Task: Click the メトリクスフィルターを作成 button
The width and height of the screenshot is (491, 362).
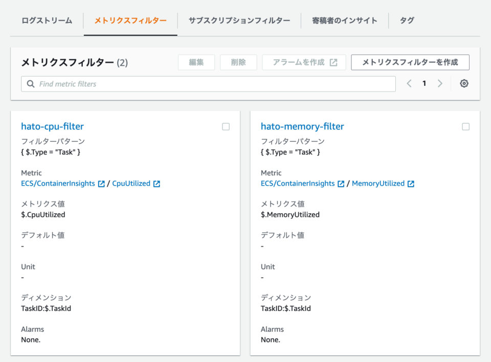Action: [410, 62]
